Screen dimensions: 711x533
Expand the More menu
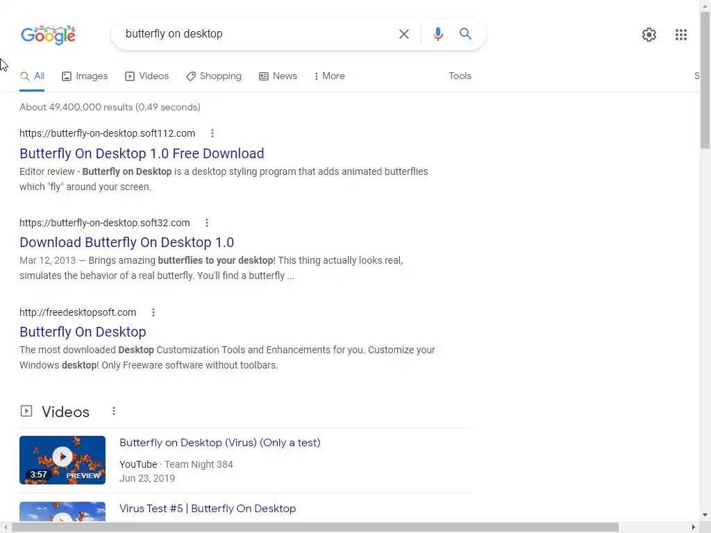click(329, 76)
